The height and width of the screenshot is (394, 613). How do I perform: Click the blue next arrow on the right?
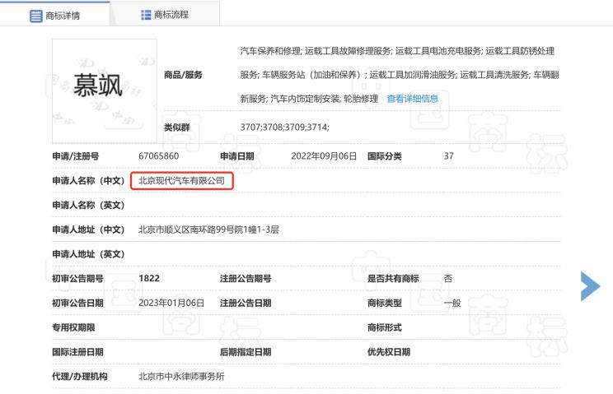590,285
